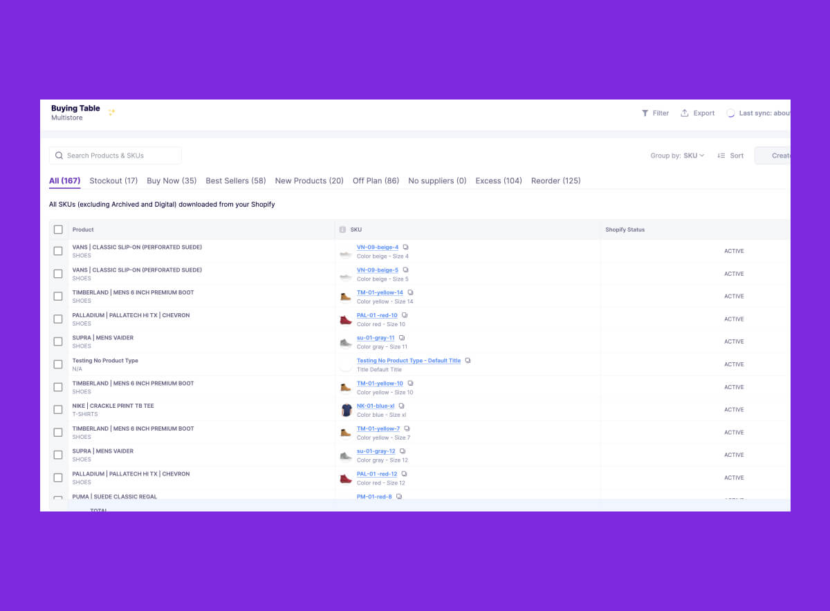The image size is (830, 611).
Task: Copy Testing No Product Type SKU icon
Action: point(468,361)
